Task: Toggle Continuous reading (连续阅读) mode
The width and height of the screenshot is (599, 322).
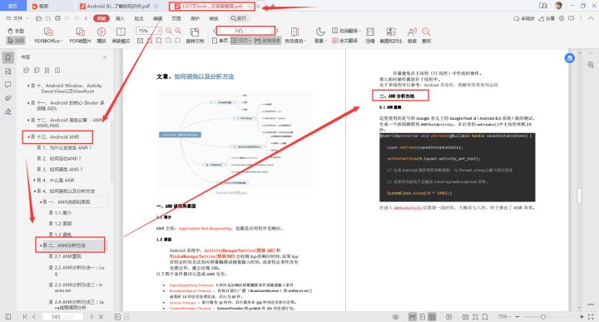Action: (x=267, y=41)
